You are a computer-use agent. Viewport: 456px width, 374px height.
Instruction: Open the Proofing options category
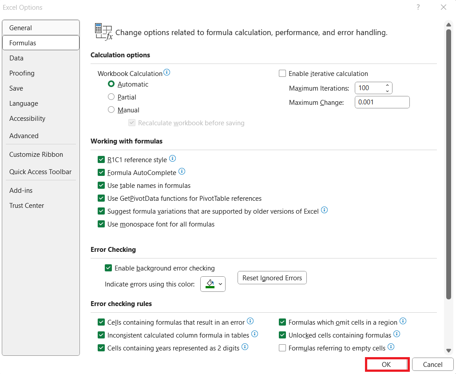coord(41,73)
